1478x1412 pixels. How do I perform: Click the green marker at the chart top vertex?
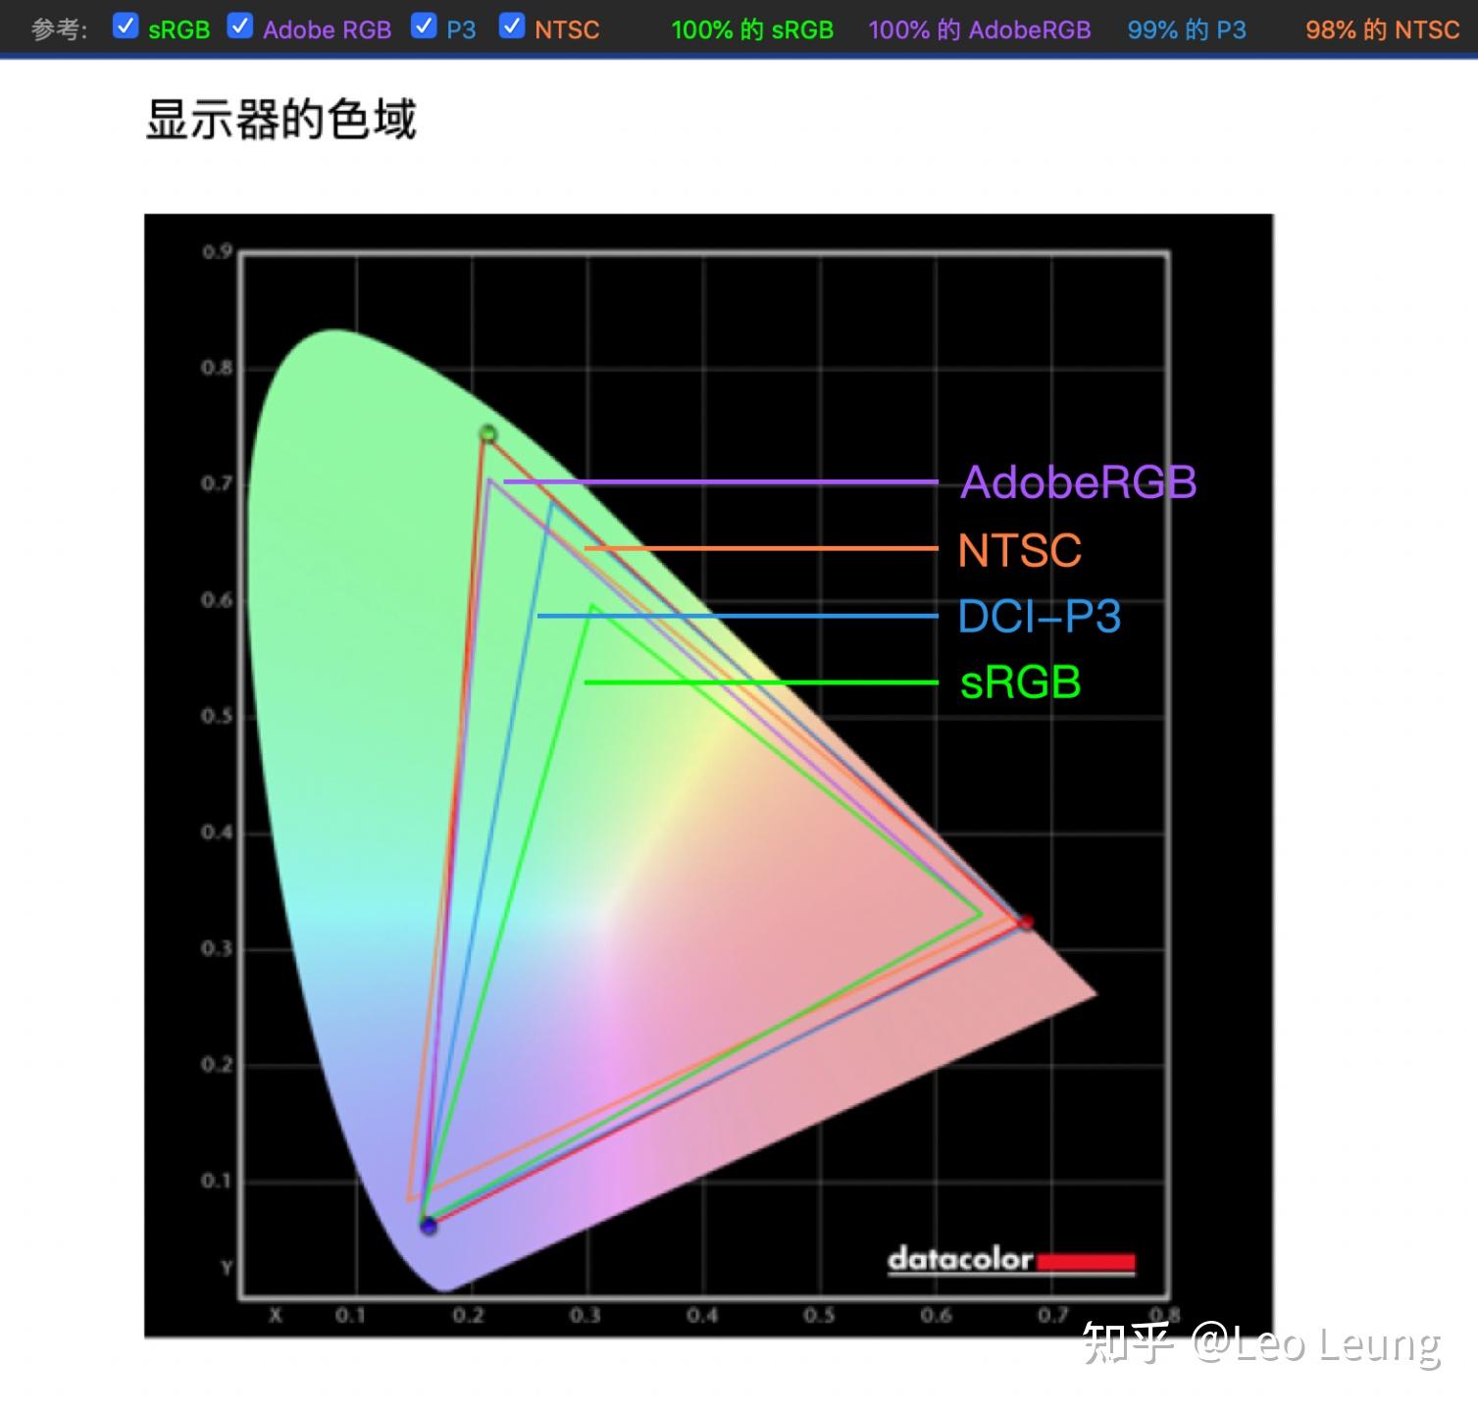(487, 431)
